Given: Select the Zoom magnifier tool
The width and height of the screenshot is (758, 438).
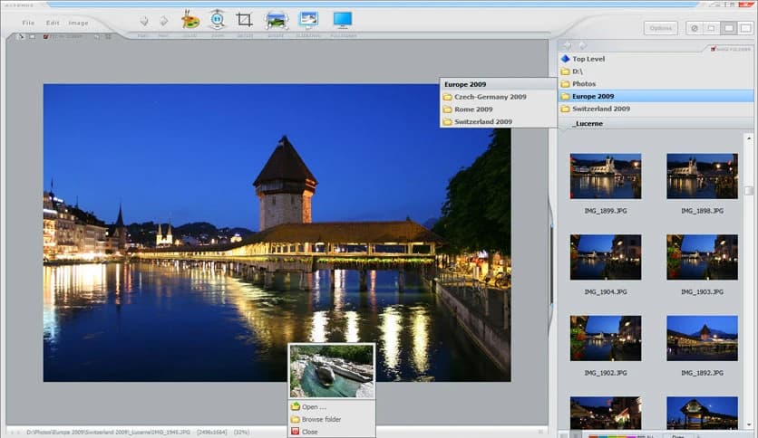Looking at the screenshot, I should (218, 20).
